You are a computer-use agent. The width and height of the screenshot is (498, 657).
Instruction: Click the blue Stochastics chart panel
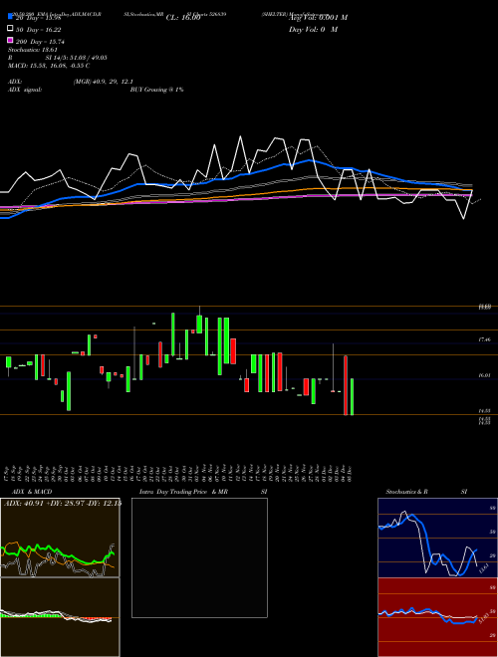tap(437, 538)
